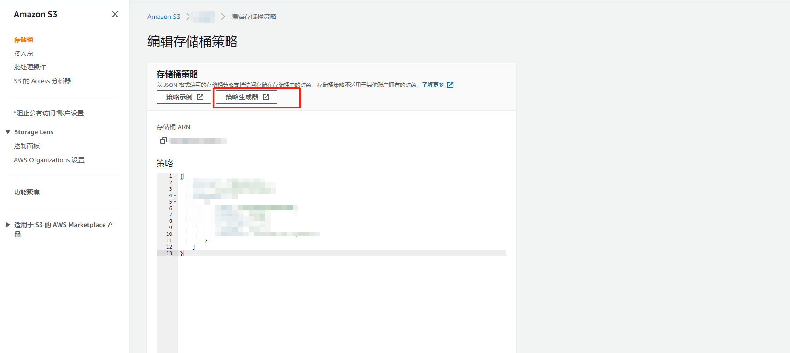The image size is (790, 353).
Task: Go to Amazon S3 breadcrumb link
Action: [x=163, y=17]
